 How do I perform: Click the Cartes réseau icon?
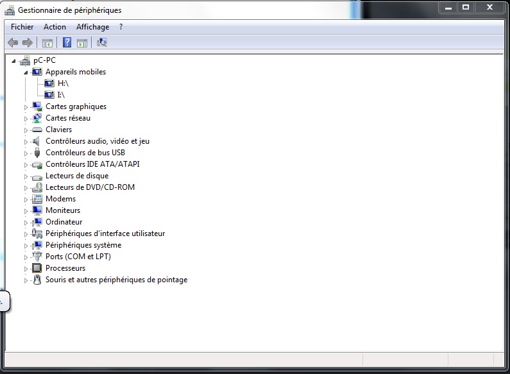tap(37, 118)
